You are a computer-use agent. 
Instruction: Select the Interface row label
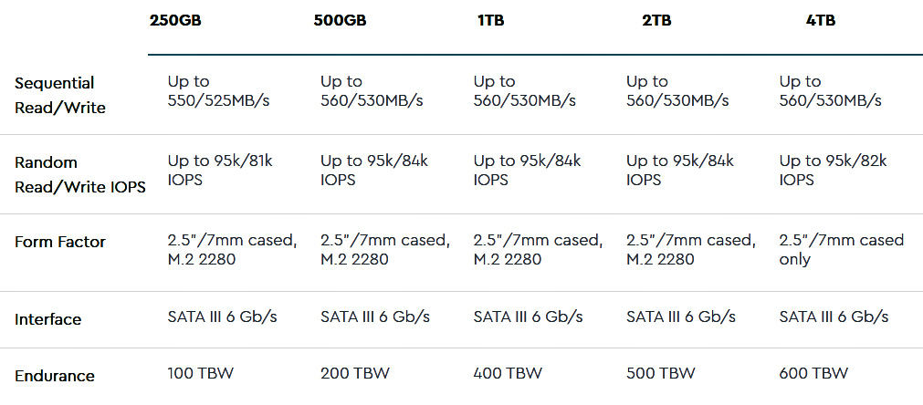(47, 319)
